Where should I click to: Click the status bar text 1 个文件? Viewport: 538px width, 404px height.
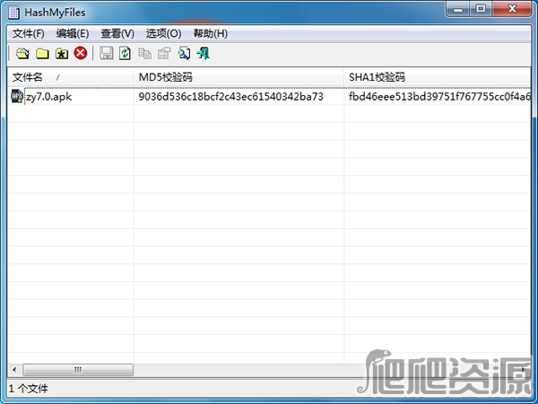29,389
